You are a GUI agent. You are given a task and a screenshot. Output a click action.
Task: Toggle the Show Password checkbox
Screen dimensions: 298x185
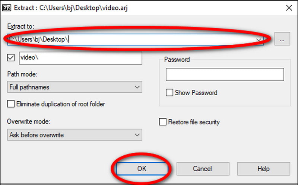click(x=169, y=93)
